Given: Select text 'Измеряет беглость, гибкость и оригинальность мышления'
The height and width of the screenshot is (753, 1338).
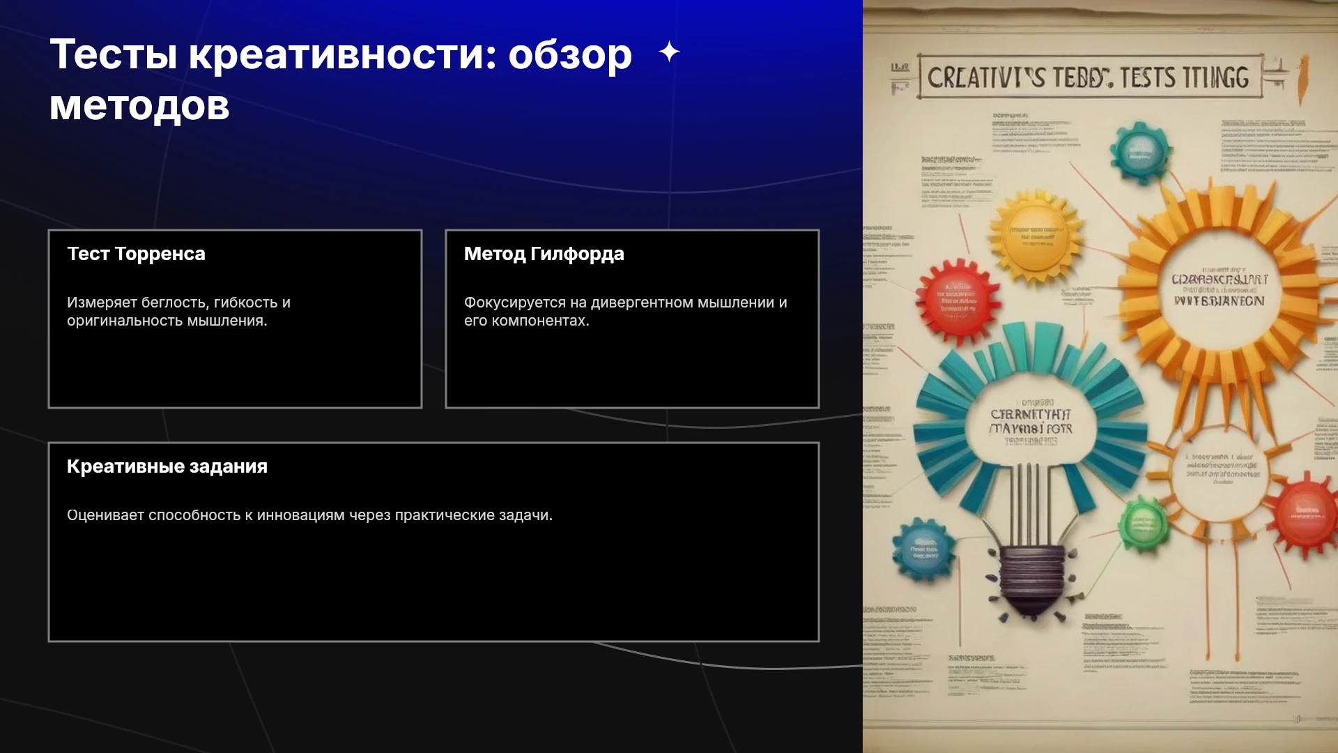Looking at the screenshot, I should tap(178, 312).
